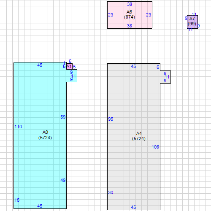This screenshot has width=211, height=211.
Task: Click the 23 label on A6's right side
Action: [x=149, y=15]
